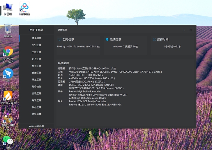212x150 pixels.
Task: Select the 外设工具 sidebar tab
Action: (x=36, y=93)
